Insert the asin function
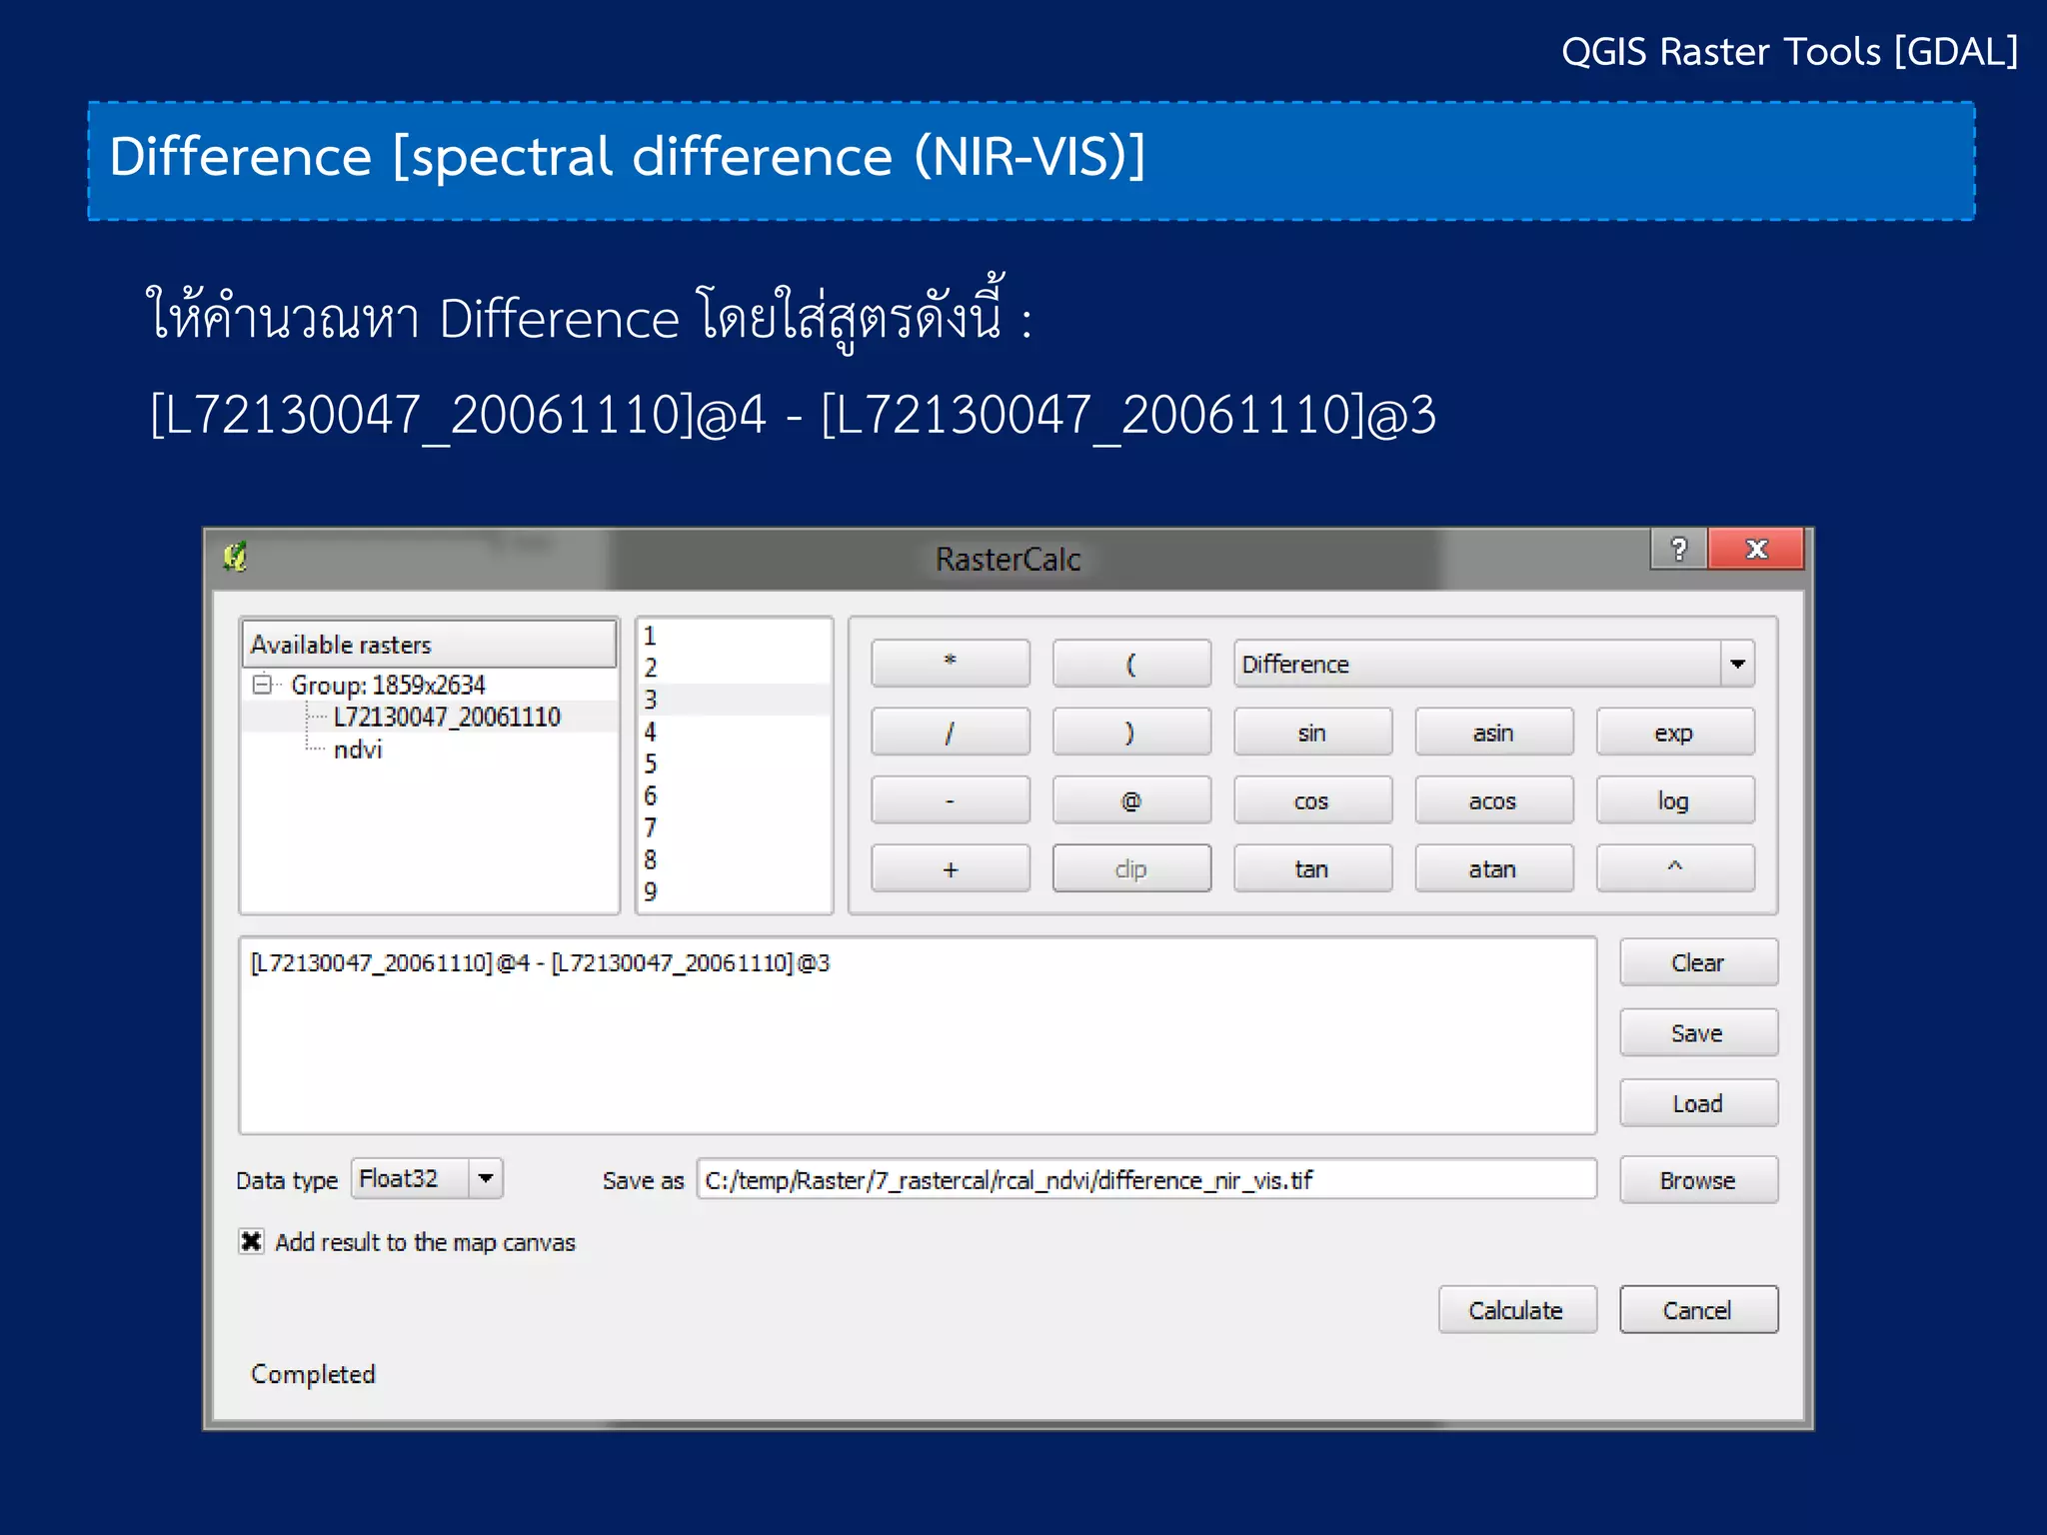Viewport: 2047px width, 1535px height. [1493, 732]
